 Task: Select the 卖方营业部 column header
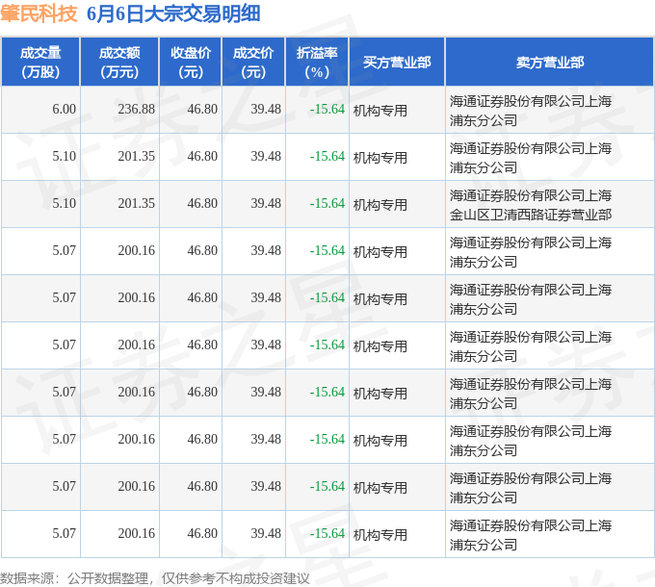[x=550, y=62]
